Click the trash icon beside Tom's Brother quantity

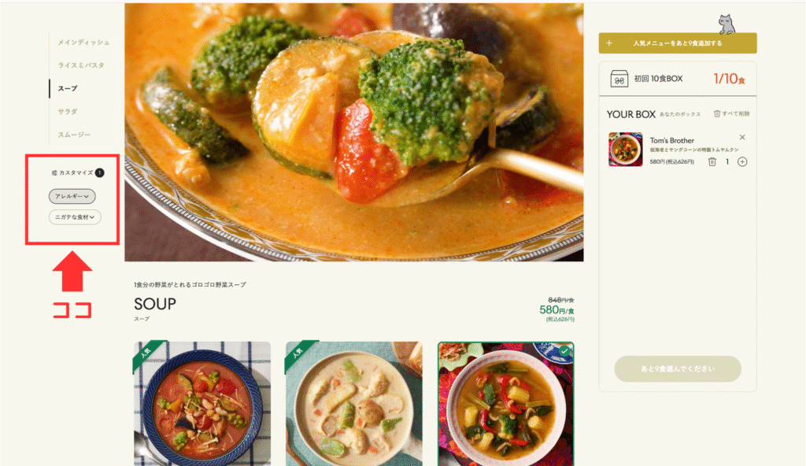point(712,162)
